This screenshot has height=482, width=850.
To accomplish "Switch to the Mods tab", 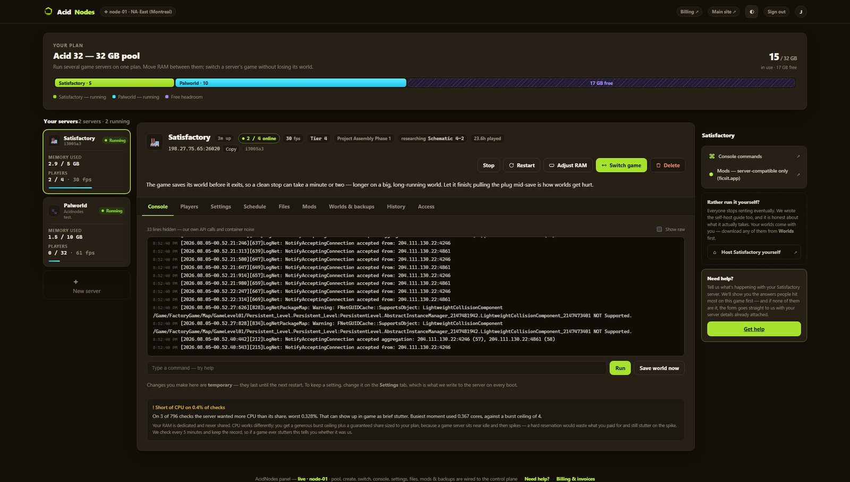I will tap(309, 206).
